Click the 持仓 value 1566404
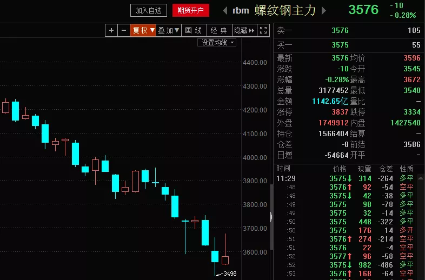425x280 pixels. coord(334,134)
